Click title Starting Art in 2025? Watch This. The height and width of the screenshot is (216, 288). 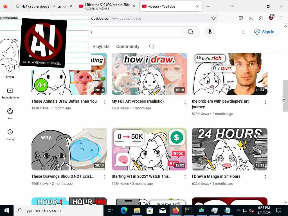[141, 176]
